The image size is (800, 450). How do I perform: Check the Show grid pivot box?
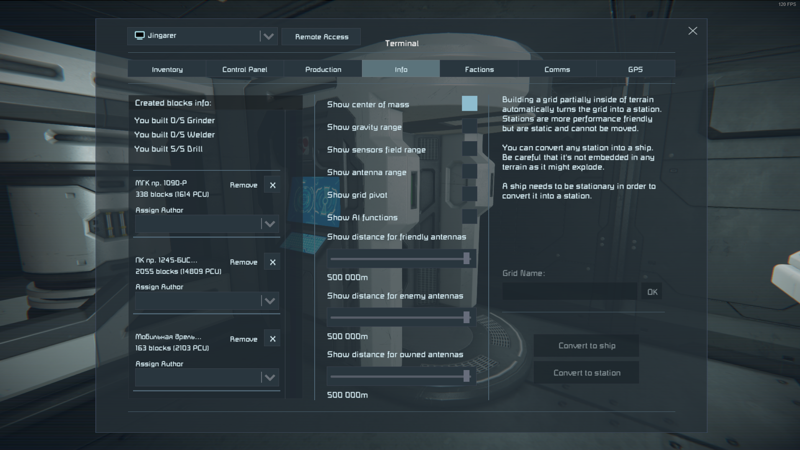click(469, 194)
